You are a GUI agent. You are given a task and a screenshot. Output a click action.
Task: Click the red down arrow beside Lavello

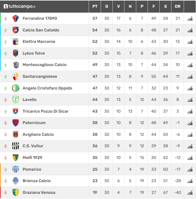tap(5, 100)
